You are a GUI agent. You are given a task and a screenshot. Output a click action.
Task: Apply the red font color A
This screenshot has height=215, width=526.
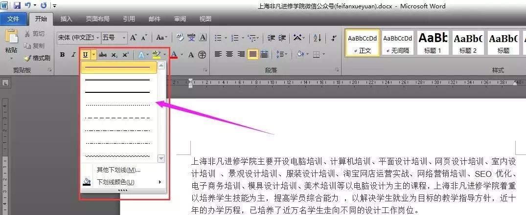tap(174, 55)
